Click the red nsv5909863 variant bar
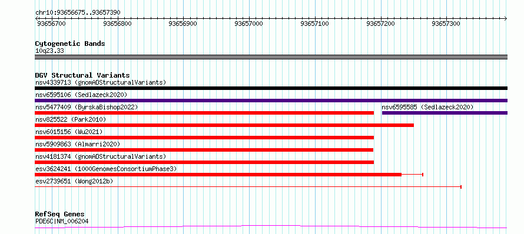This screenshot has width=524, height=234. pyautogui.click(x=204, y=150)
